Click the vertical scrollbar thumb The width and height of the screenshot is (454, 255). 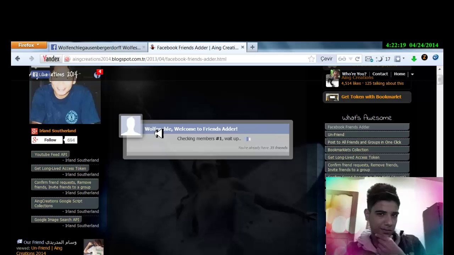point(439,80)
